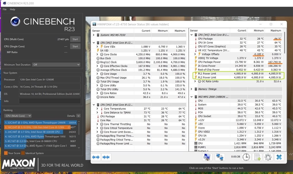Start logging with the sheet-plus icon
The image size is (293, 174).
257,157
